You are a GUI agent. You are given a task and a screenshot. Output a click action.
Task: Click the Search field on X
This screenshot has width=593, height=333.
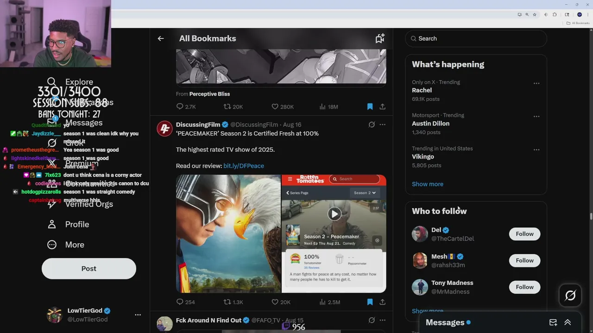tap(476, 38)
